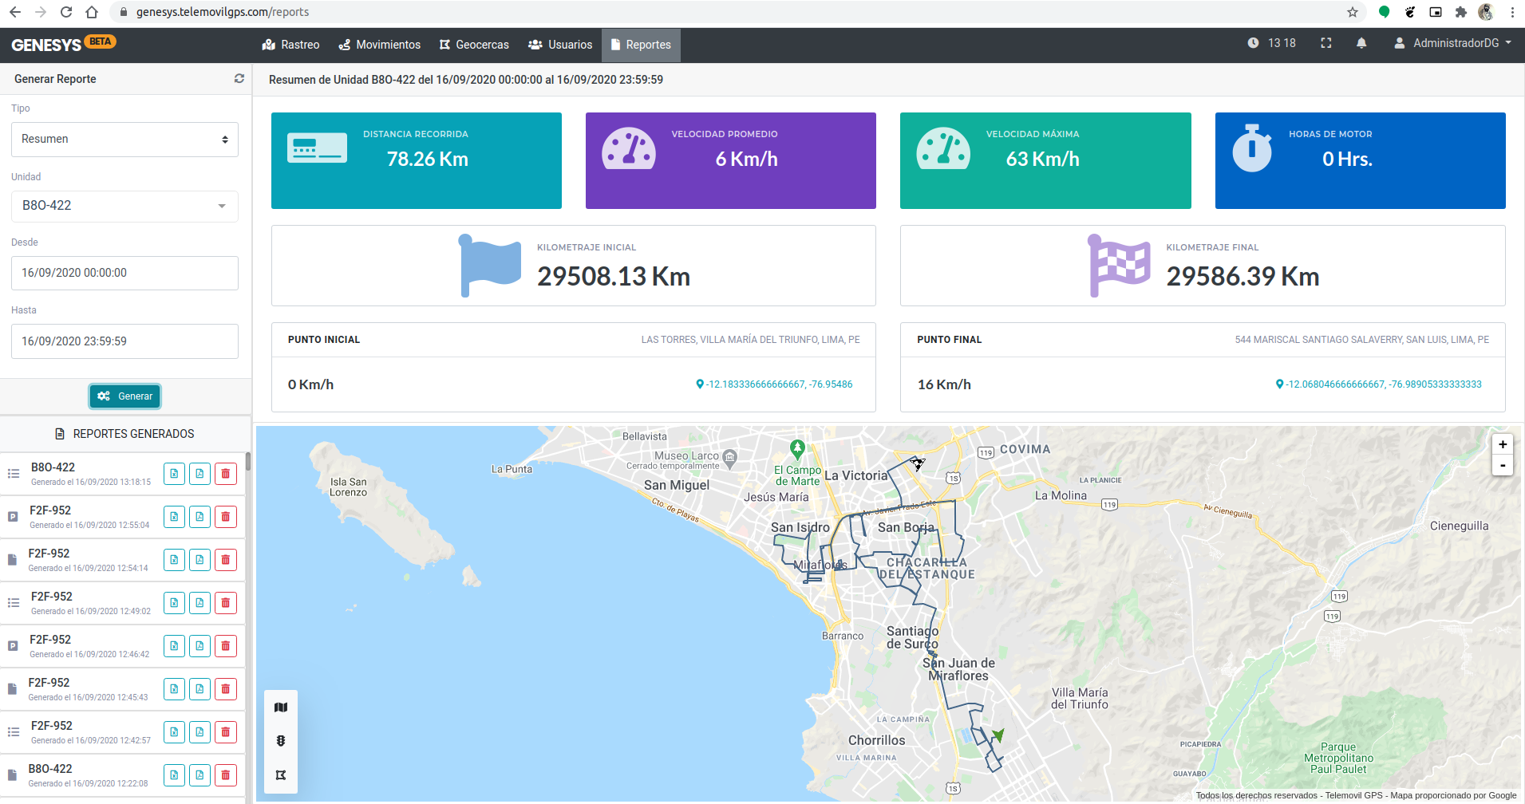Export Excel for F2F-952 report generated 12:46:42
This screenshot has width=1525, height=804.
(x=174, y=646)
